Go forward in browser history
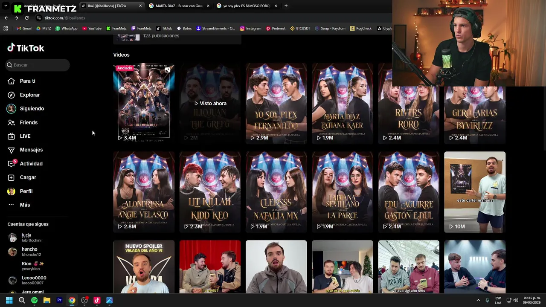Image resolution: width=546 pixels, height=307 pixels. tap(16, 18)
